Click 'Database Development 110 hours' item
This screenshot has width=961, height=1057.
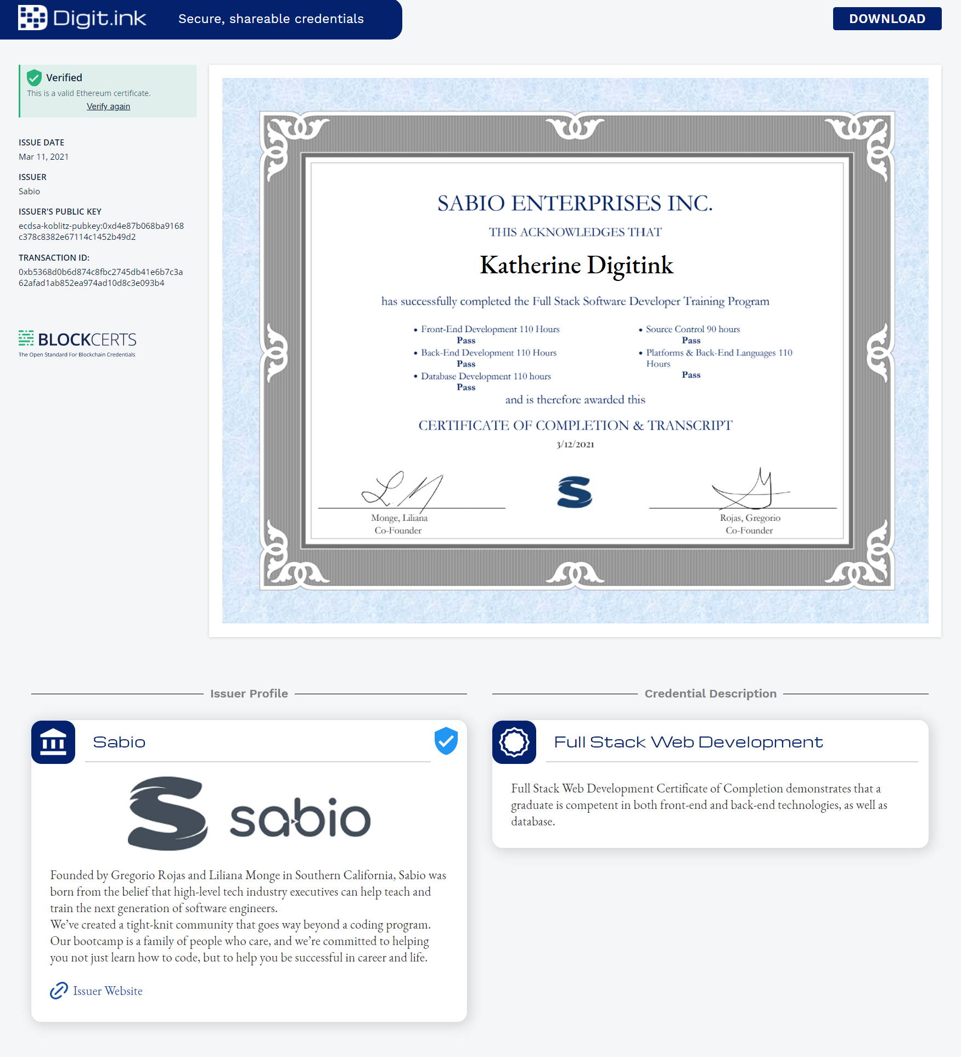pyautogui.click(x=486, y=376)
